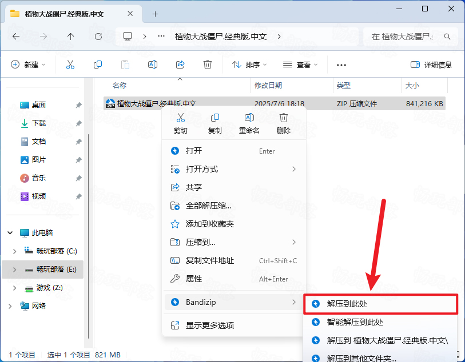
Task: Open the 查看 view dropdown
Action: tap(300, 65)
